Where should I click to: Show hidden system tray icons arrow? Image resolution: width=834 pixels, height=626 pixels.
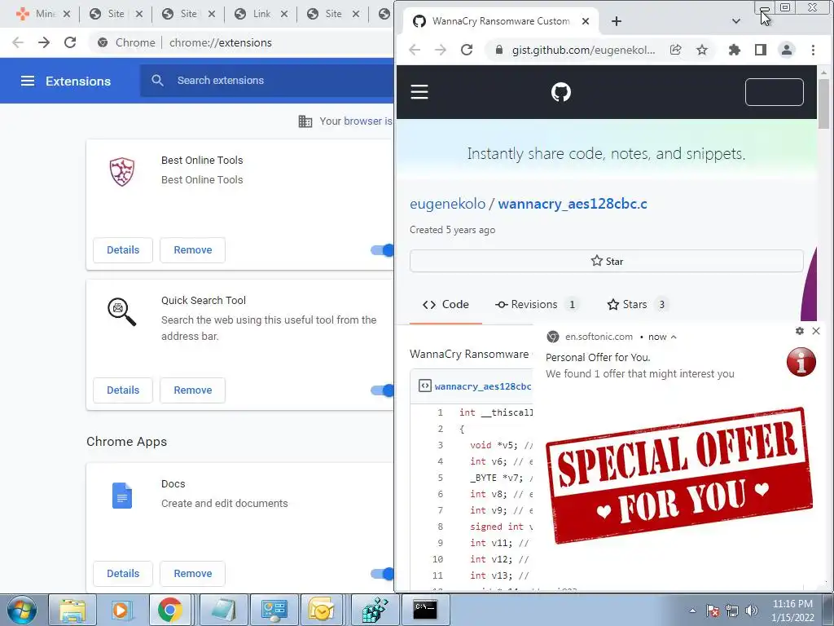692,611
